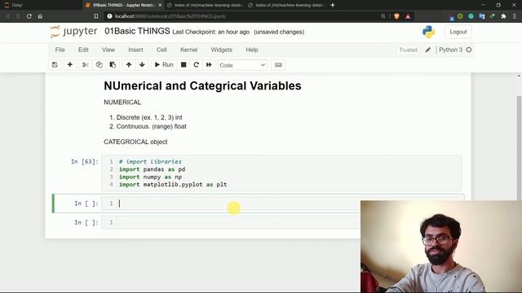Click into the import libraries code cell
522x293 pixels.
click(281, 173)
